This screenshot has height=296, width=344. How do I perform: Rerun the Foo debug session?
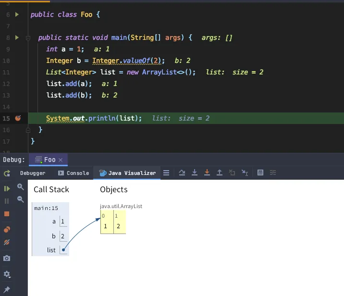(7, 173)
